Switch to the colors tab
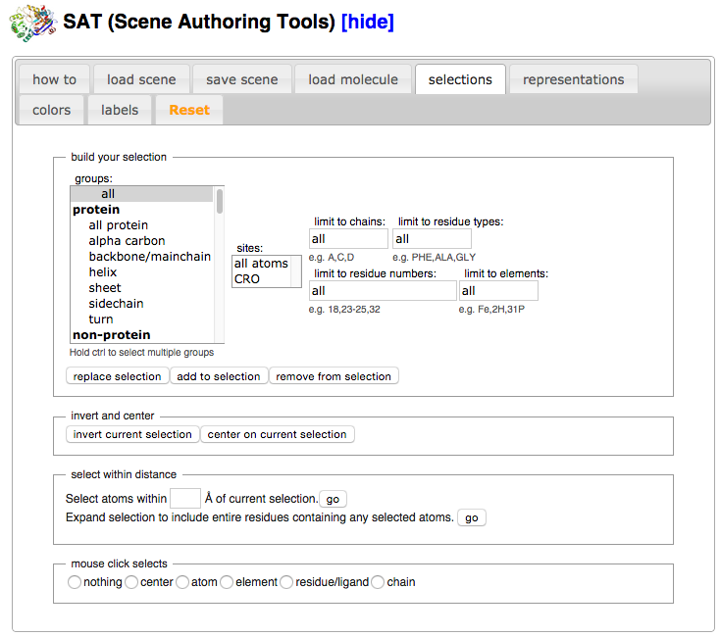The image size is (720, 637). click(x=51, y=110)
